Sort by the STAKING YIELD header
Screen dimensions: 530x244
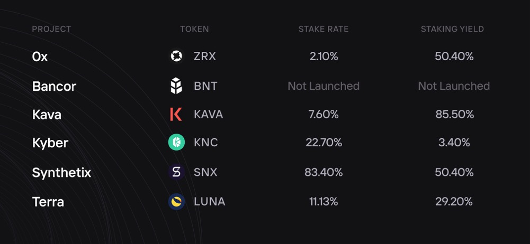pos(452,29)
